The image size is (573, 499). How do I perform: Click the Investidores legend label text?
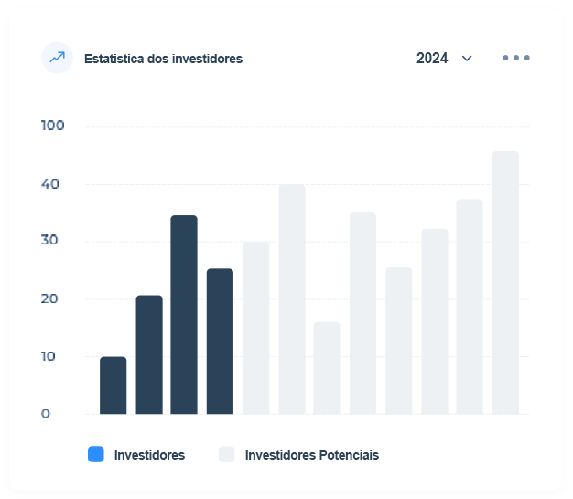coord(149,455)
